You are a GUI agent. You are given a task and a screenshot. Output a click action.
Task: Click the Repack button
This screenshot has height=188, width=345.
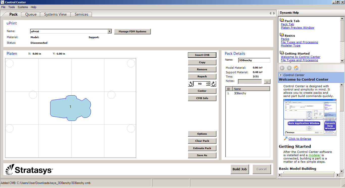(202, 76)
